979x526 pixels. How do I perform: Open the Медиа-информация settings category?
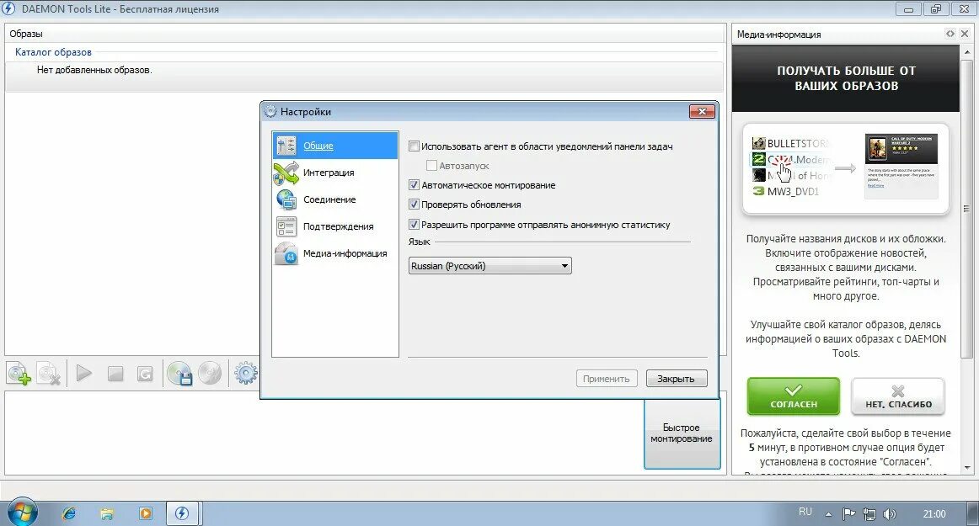(335, 253)
